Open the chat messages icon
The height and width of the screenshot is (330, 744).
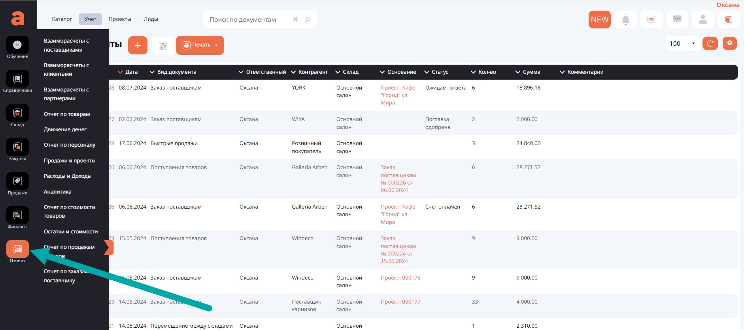(x=677, y=20)
